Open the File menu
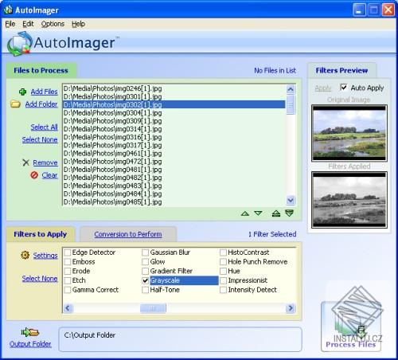Image resolution: width=398 pixels, height=360 pixels. point(10,24)
